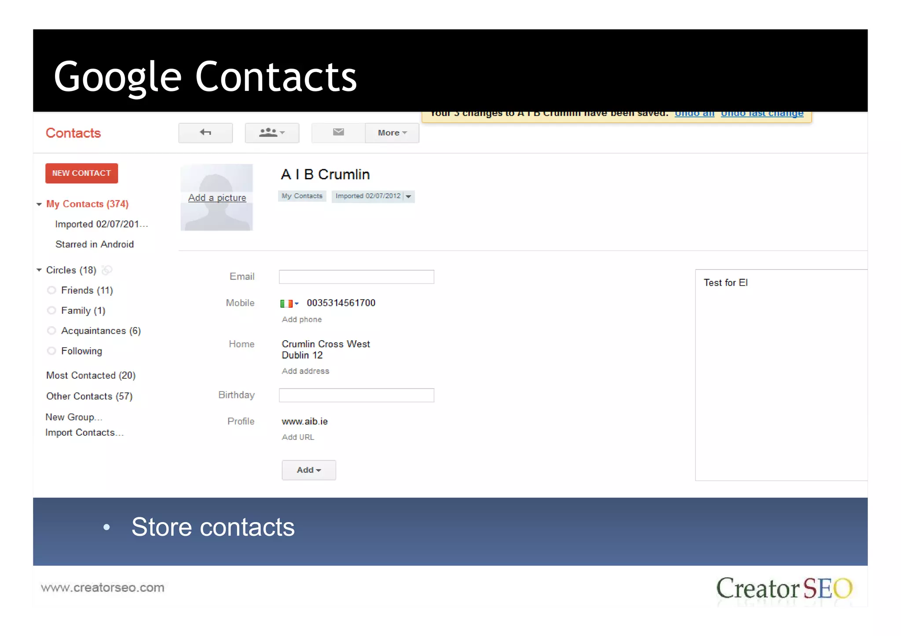Click the Crumlin Cross West home address
This screenshot has height=636, width=901.
(x=326, y=349)
